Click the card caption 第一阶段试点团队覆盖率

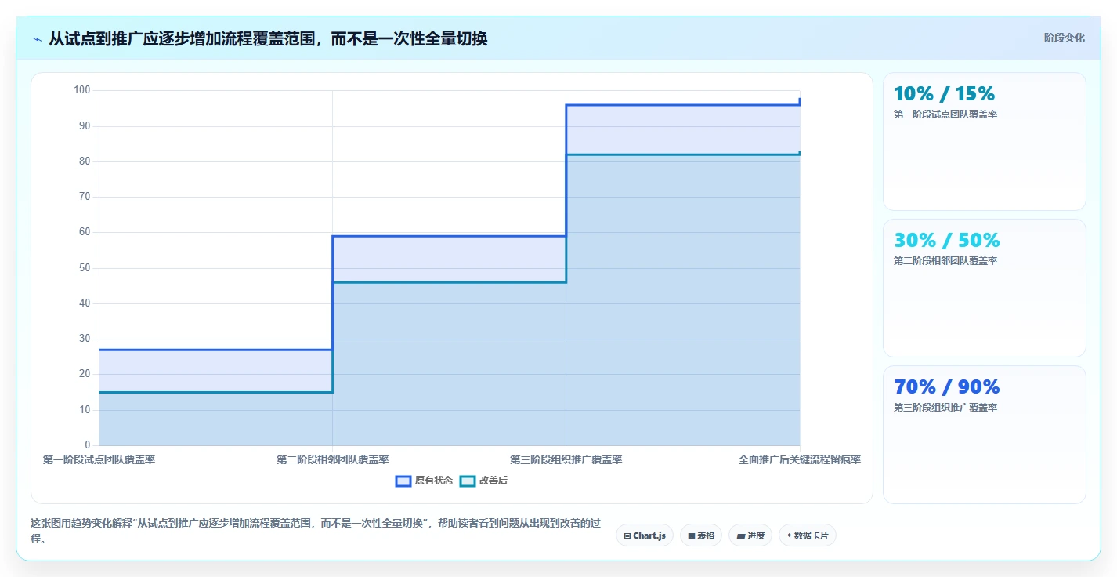coord(945,114)
